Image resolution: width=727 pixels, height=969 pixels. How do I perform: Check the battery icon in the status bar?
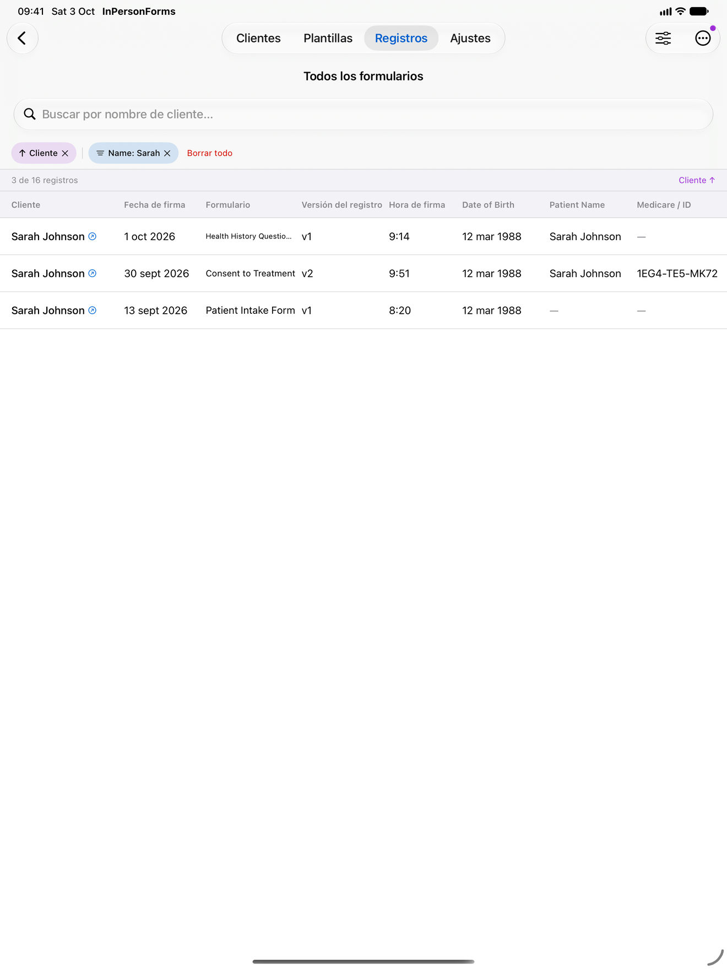(699, 11)
